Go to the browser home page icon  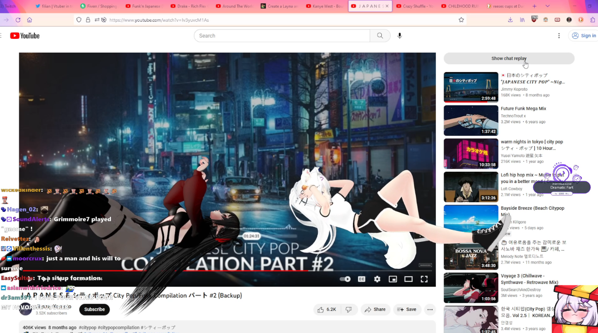pyautogui.click(x=29, y=20)
